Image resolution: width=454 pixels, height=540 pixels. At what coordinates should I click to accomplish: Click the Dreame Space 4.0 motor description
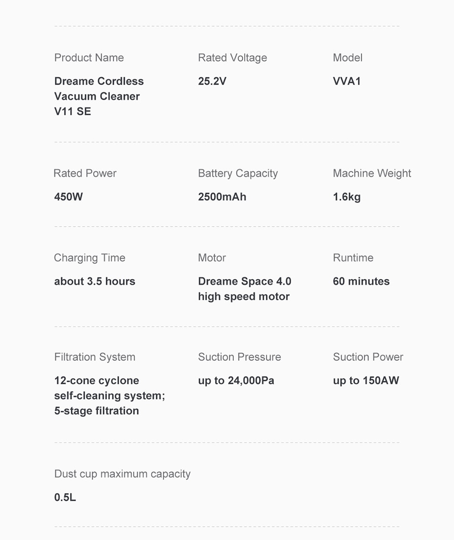pyautogui.click(x=245, y=289)
